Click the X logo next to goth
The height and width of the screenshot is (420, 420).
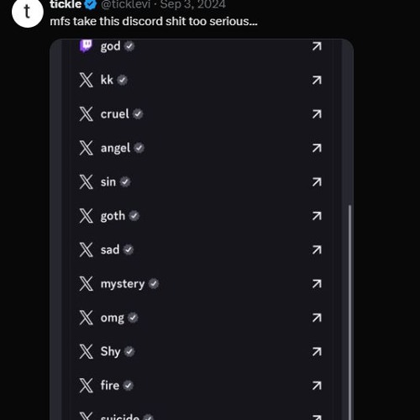coord(86,216)
